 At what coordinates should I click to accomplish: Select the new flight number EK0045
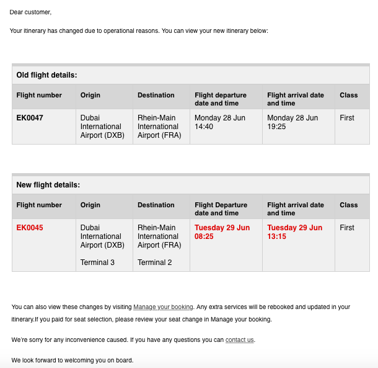pos(30,228)
